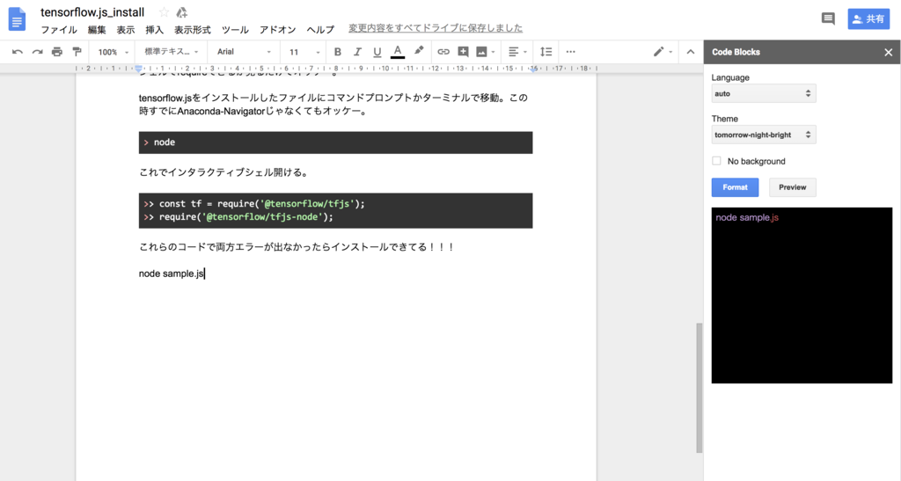The height and width of the screenshot is (481, 901).
Task: Open the Arial font dropdown
Action: [244, 52]
